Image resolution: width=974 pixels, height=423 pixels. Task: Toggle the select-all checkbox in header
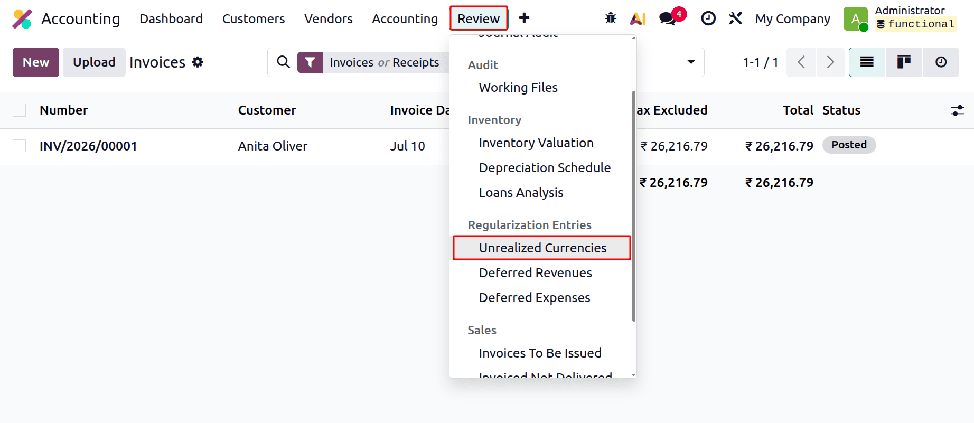tap(19, 110)
